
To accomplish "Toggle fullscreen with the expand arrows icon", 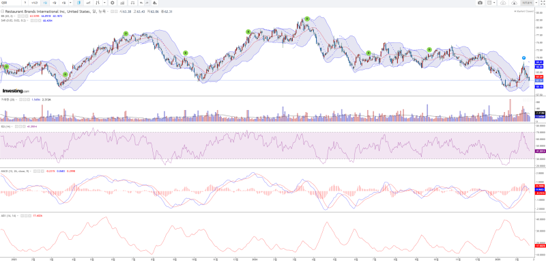I will tap(542, 3).
